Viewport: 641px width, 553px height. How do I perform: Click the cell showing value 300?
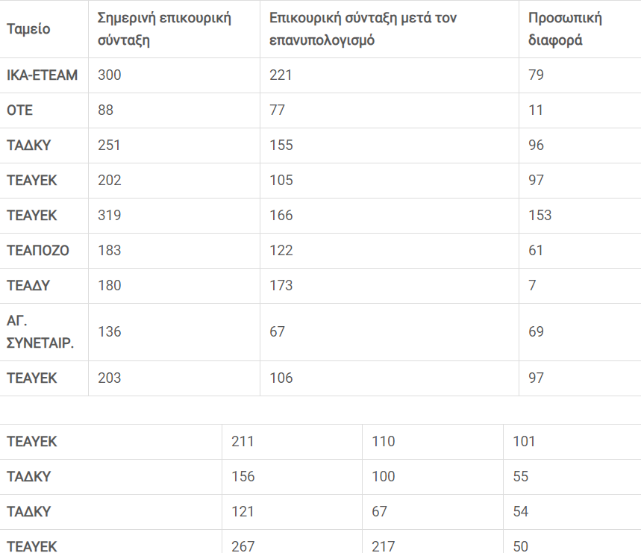(110, 75)
